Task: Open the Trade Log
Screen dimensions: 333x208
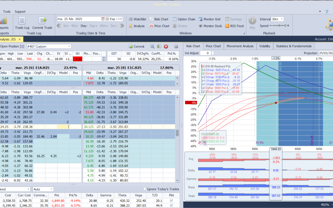Action: (x=22, y=23)
